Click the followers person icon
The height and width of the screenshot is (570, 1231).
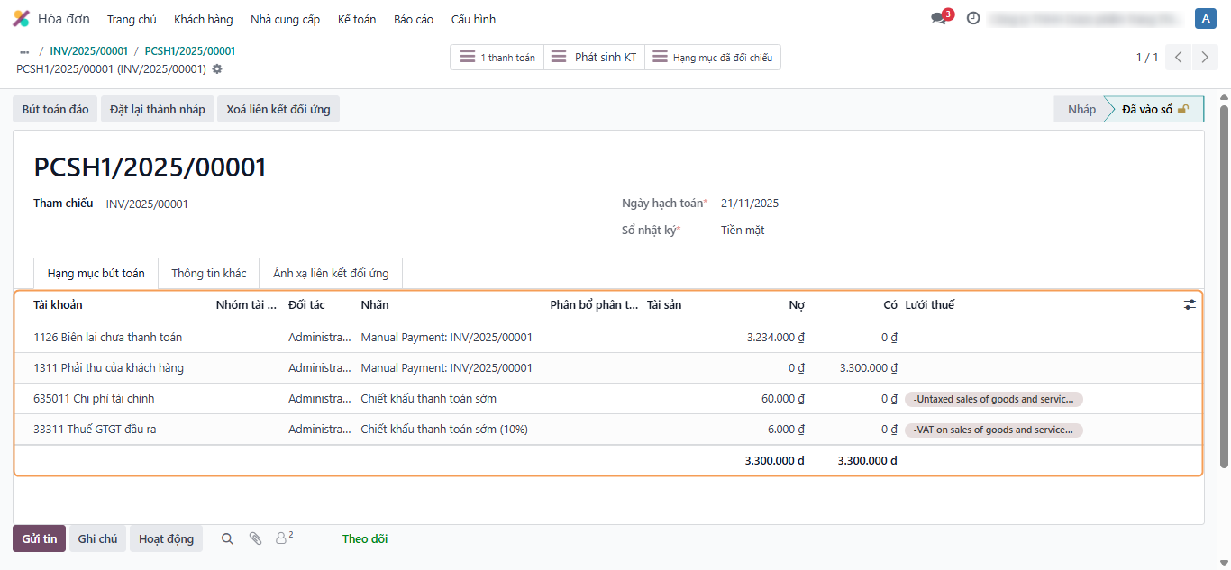[282, 538]
